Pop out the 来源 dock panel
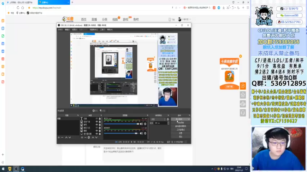Viewport: 307px width, 172px height. (101, 115)
